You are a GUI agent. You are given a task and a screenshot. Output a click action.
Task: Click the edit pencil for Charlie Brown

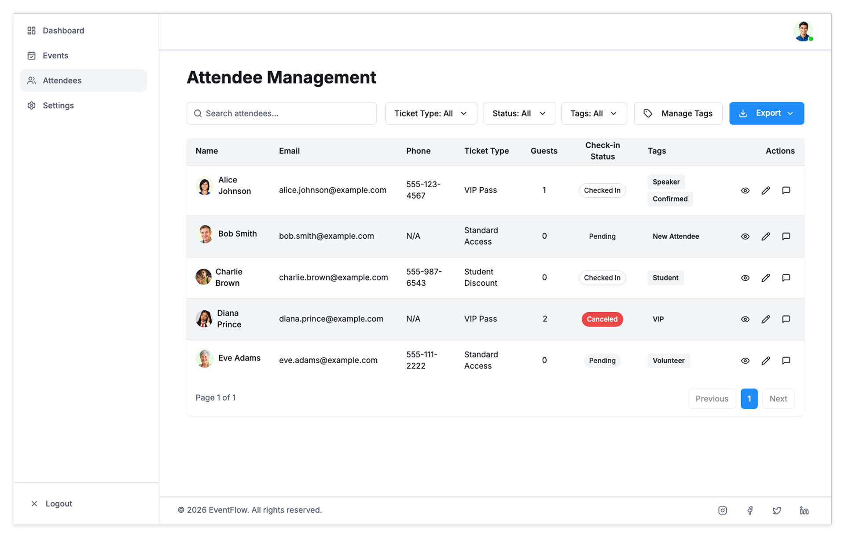click(765, 278)
